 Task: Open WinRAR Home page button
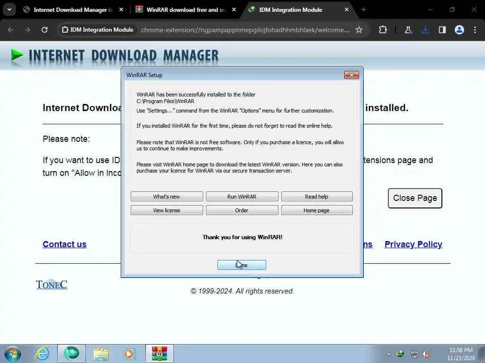(317, 210)
